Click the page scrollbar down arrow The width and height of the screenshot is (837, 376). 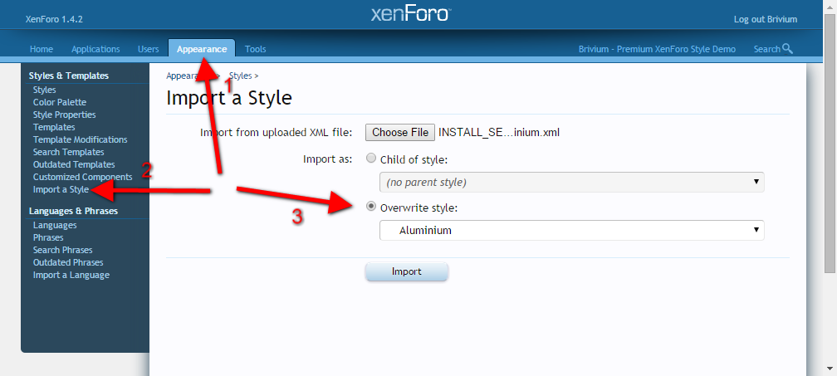pos(830,368)
